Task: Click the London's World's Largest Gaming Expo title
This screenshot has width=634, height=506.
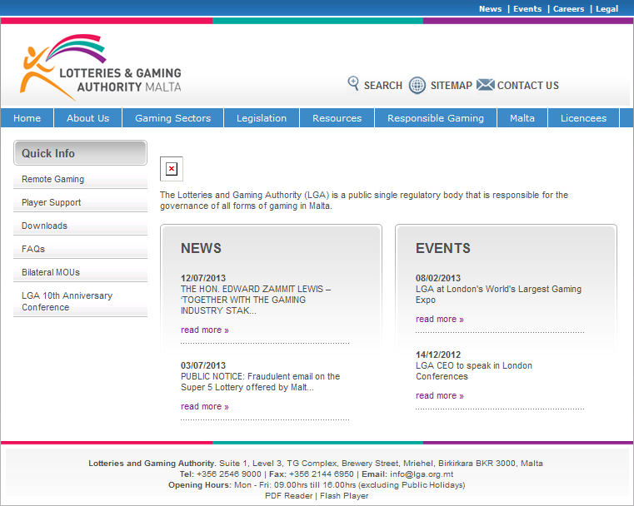Action: [498, 295]
